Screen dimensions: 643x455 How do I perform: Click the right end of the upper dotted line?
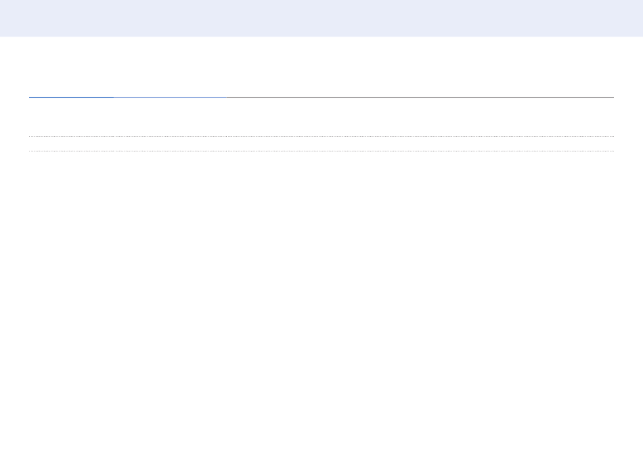click(x=611, y=137)
